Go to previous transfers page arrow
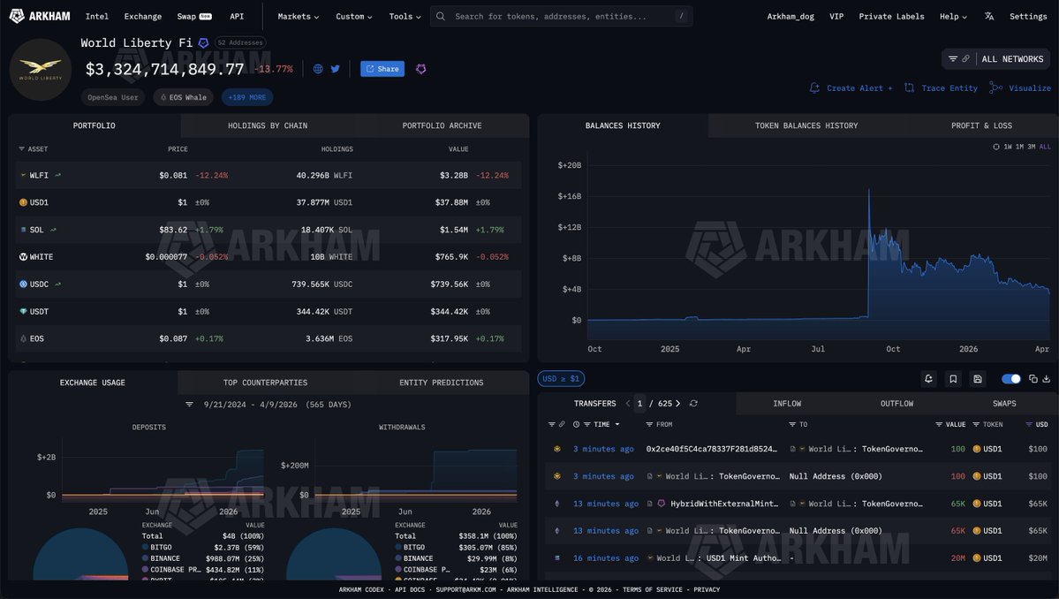The width and height of the screenshot is (1059, 599). (x=627, y=403)
